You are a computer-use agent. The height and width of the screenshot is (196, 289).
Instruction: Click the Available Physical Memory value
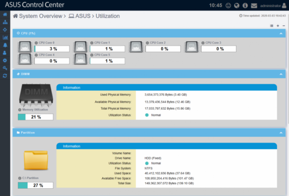tap(167, 102)
